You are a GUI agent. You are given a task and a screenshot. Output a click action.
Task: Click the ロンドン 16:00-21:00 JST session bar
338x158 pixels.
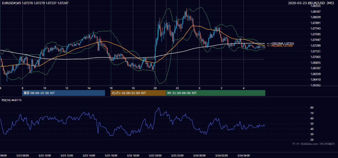click(138, 93)
